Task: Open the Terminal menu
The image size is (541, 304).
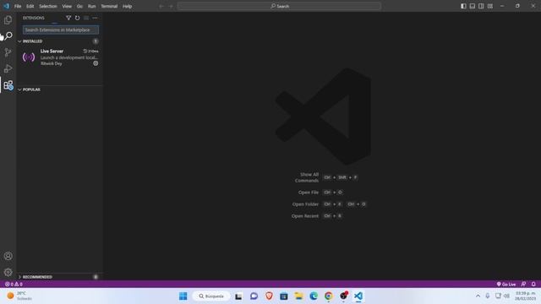Action: pos(109,6)
